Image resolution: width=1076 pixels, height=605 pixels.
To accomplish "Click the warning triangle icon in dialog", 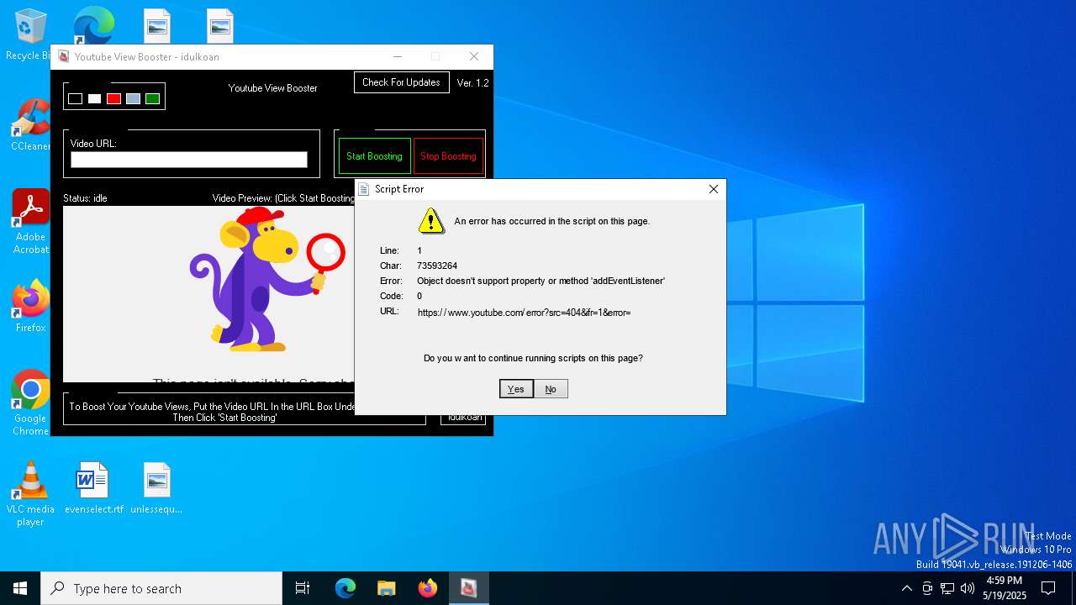I will coord(431,221).
